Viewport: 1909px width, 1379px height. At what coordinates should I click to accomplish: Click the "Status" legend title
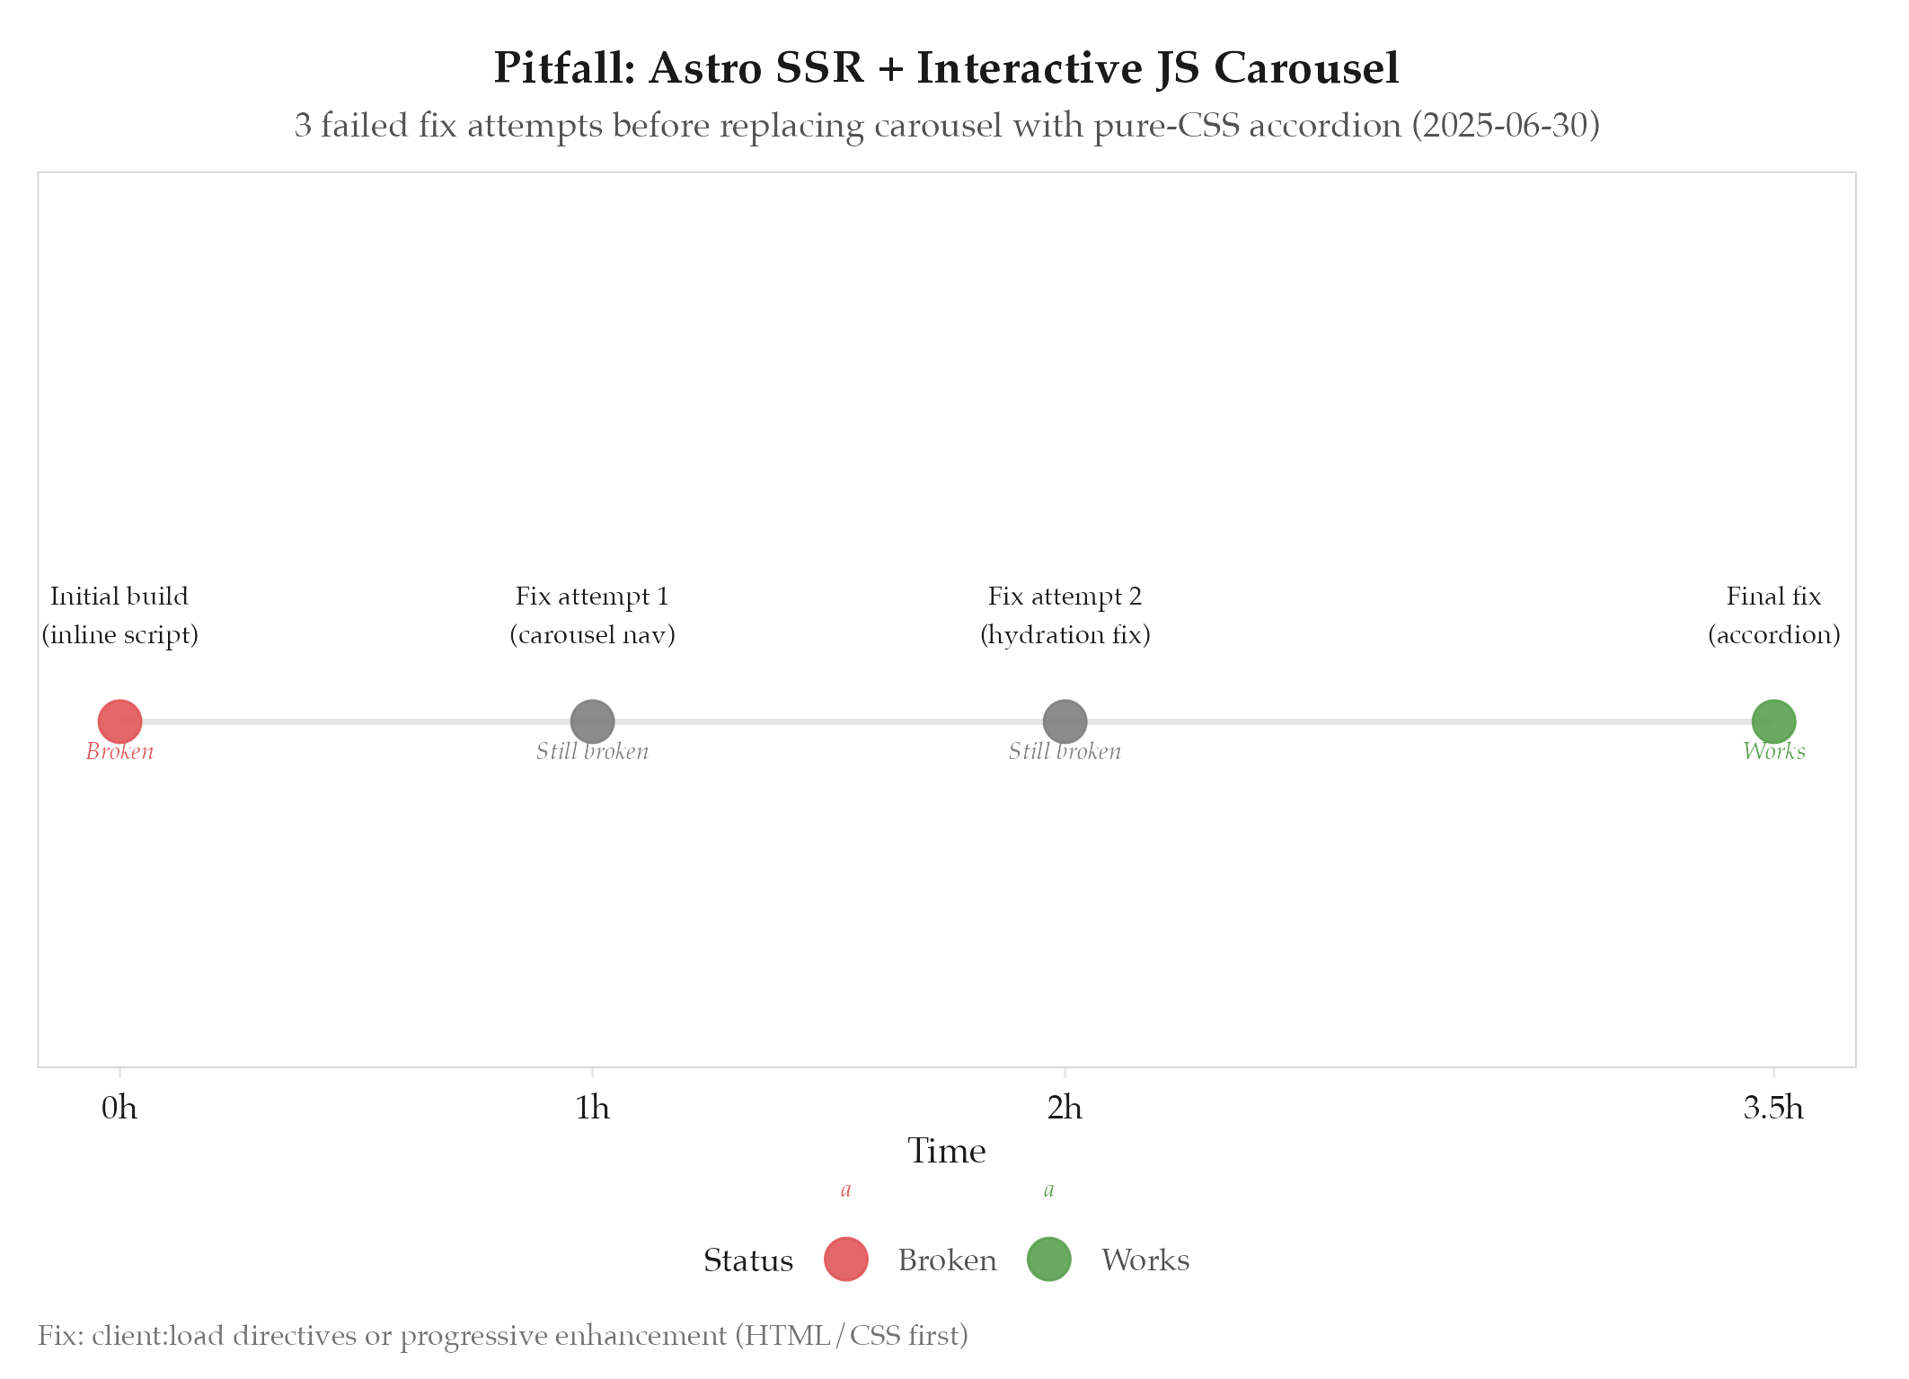click(x=748, y=1260)
